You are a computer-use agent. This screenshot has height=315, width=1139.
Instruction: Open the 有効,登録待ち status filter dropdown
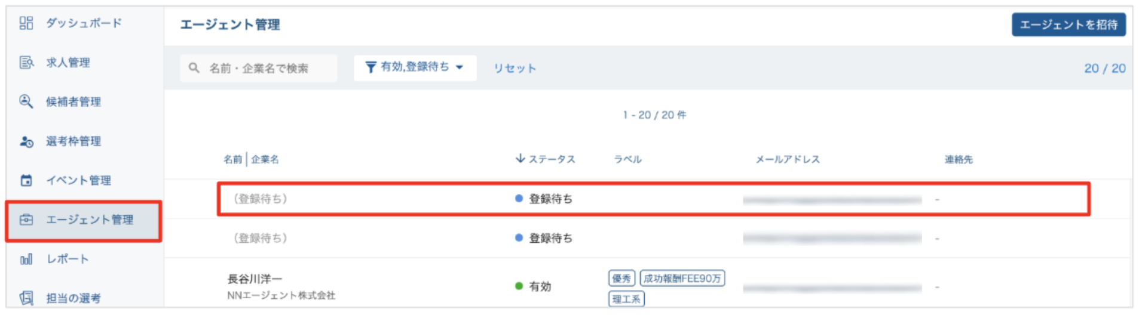415,67
